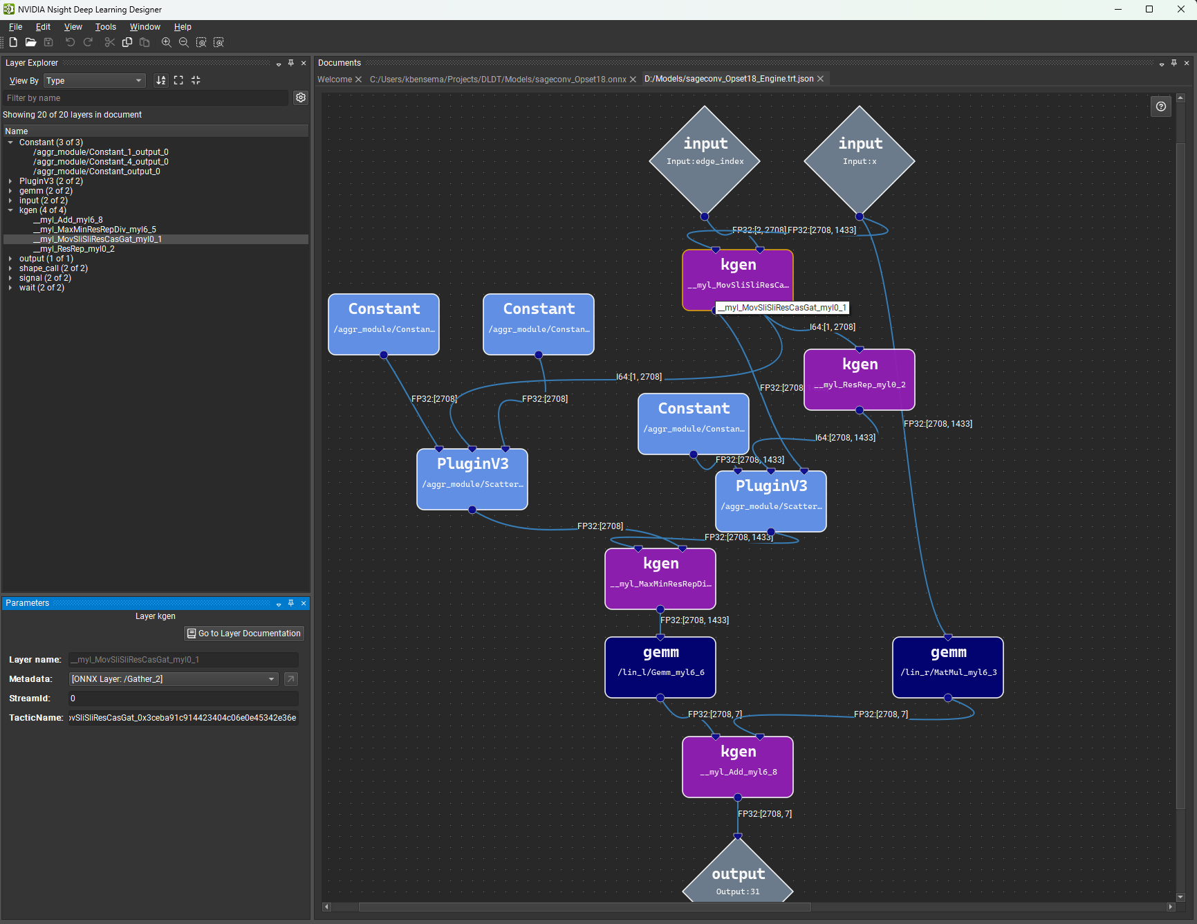Create a new document with toolbar icon

13,42
